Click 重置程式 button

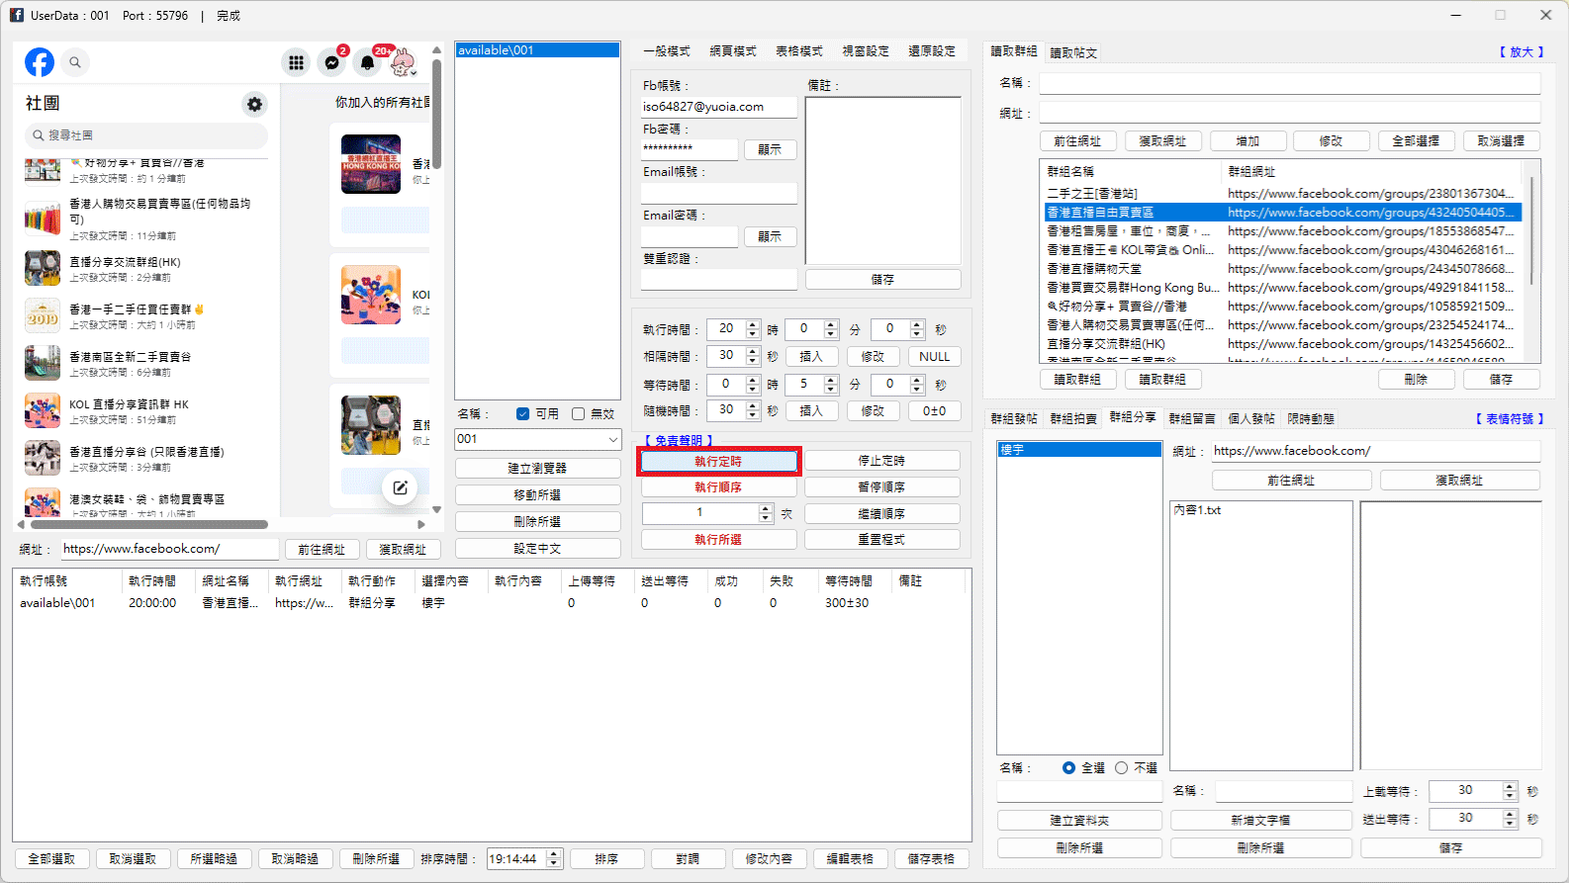(881, 540)
